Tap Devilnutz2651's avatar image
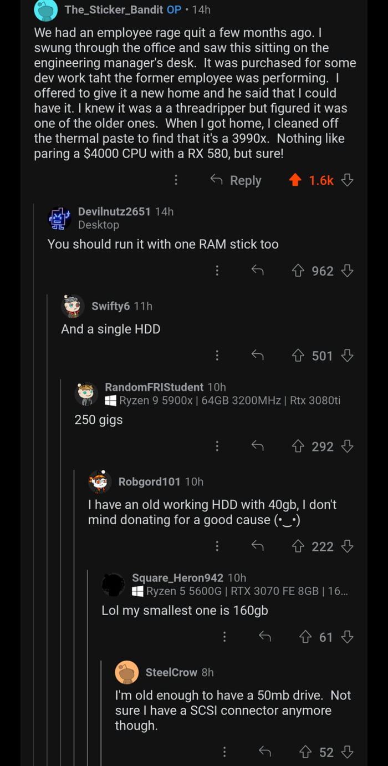Screen dimensions: 388x766 [59, 218]
